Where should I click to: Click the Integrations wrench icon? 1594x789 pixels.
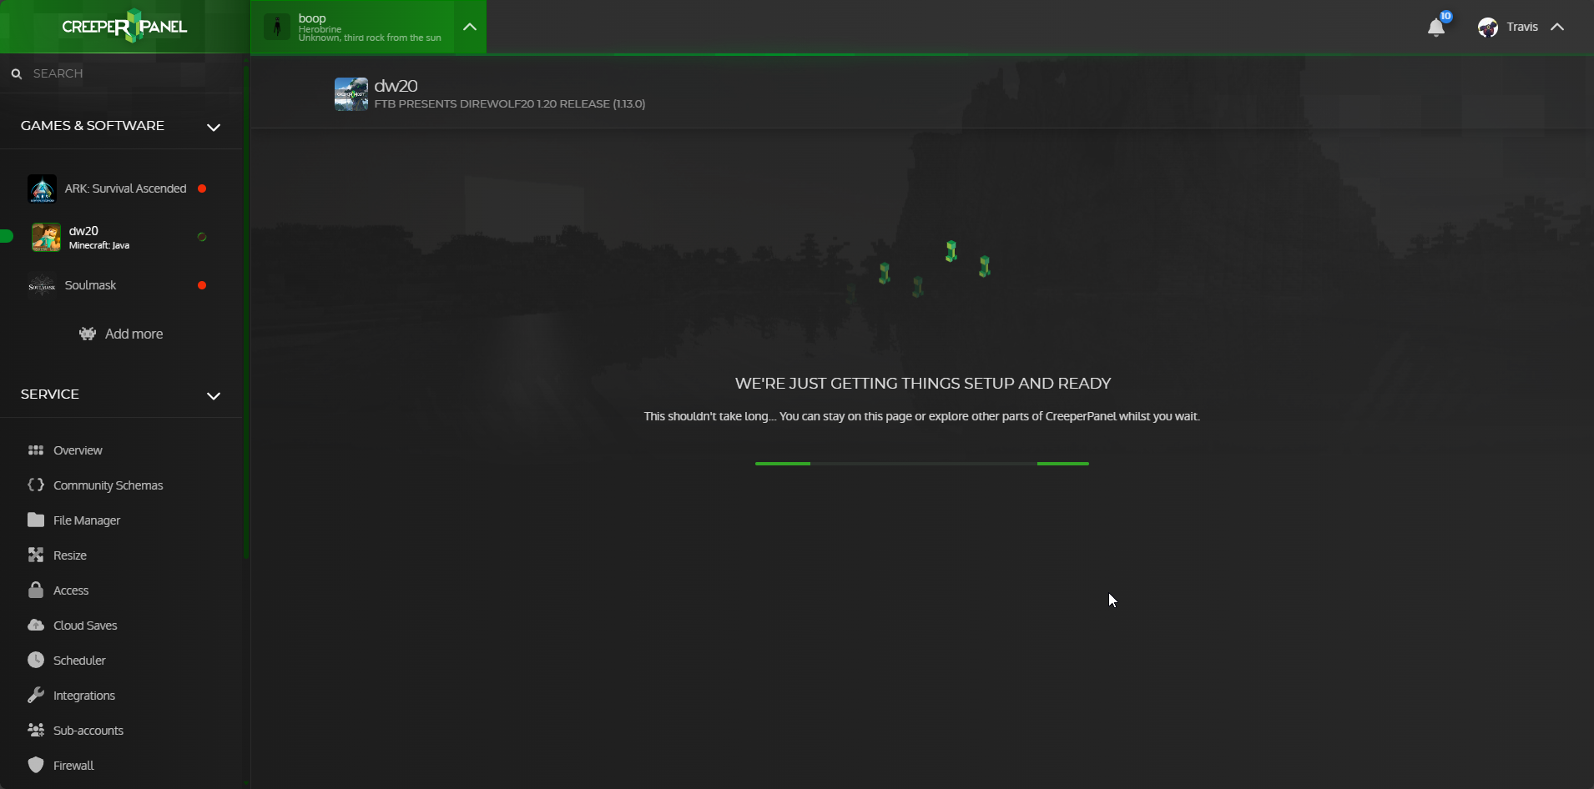tap(36, 695)
